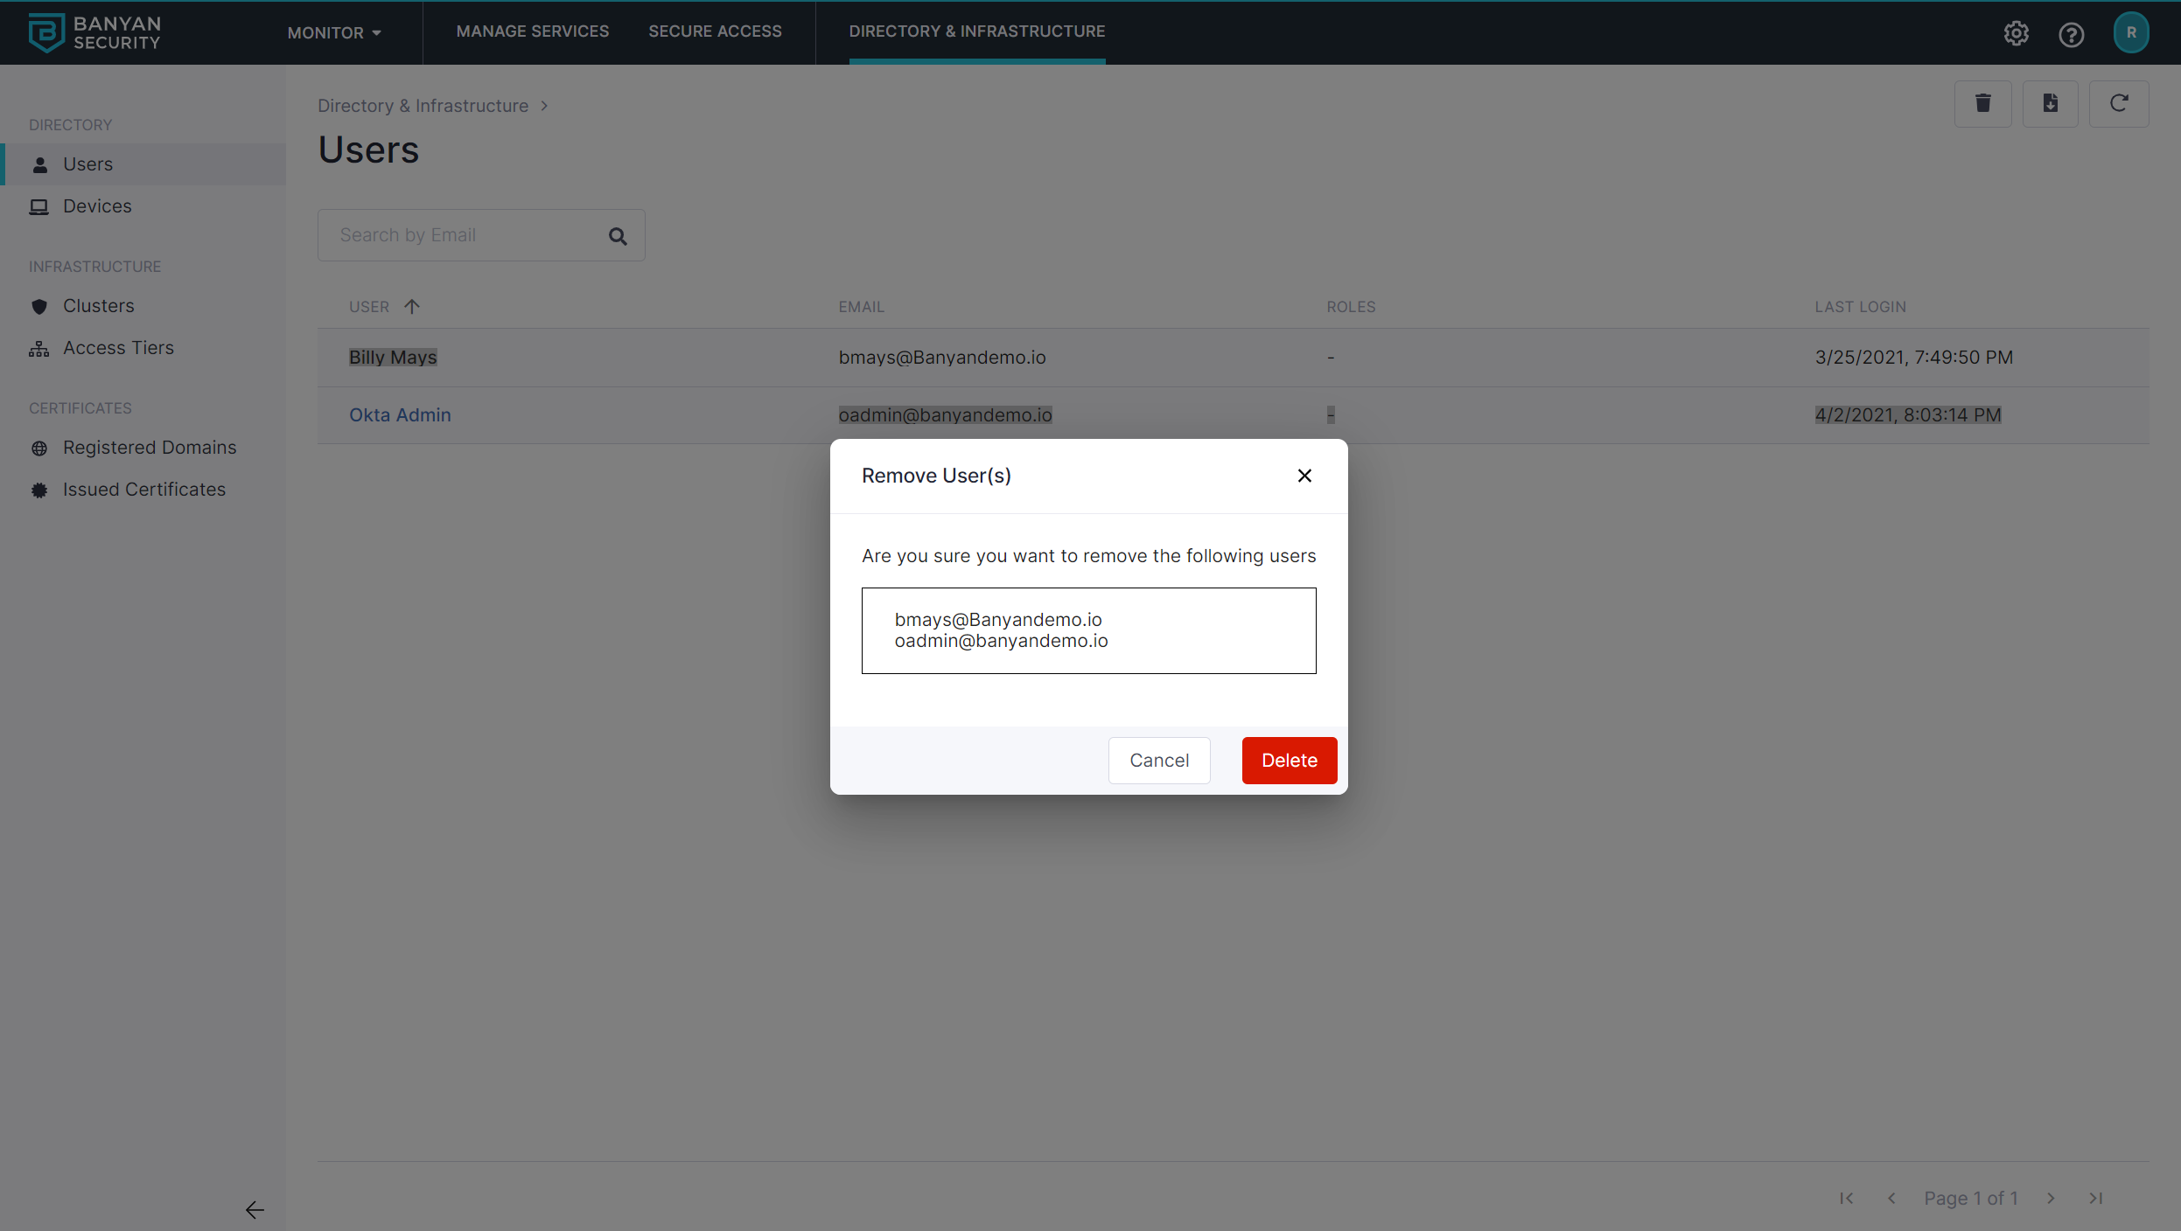Viewport: 2181px width, 1231px height.
Task: Switch to the Secure Access tab
Action: 715,31
